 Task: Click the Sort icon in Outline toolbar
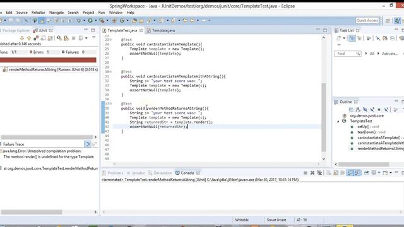coord(358,110)
